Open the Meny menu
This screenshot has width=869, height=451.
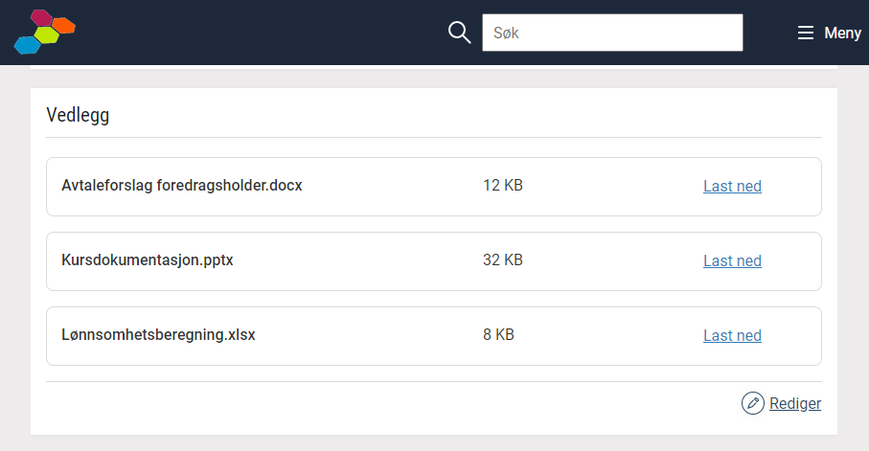(x=830, y=33)
